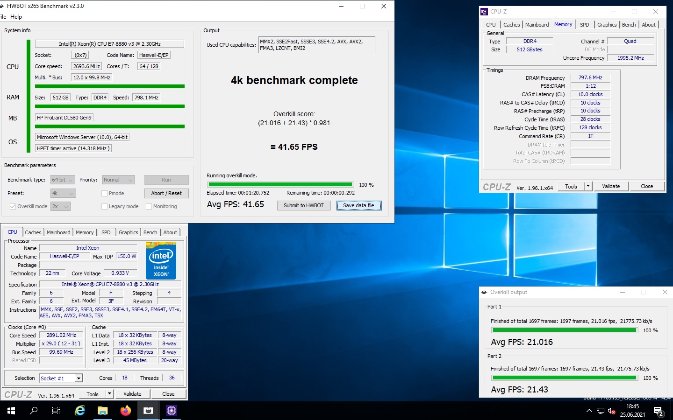Viewport: 673px width, 420px height.
Task: Click the benchmark overall progress bar
Action: coord(280,185)
